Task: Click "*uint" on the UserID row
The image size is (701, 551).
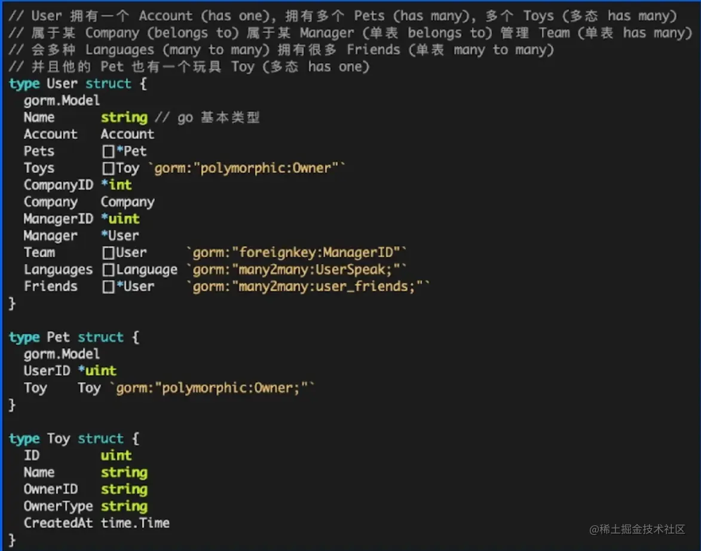Action: (x=97, y=371)
